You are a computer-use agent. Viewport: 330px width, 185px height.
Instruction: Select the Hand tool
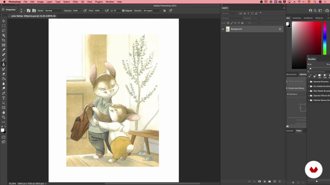(4, 112)
